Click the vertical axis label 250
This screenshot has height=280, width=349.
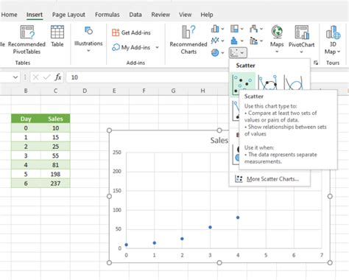click(x=117, y=153)
